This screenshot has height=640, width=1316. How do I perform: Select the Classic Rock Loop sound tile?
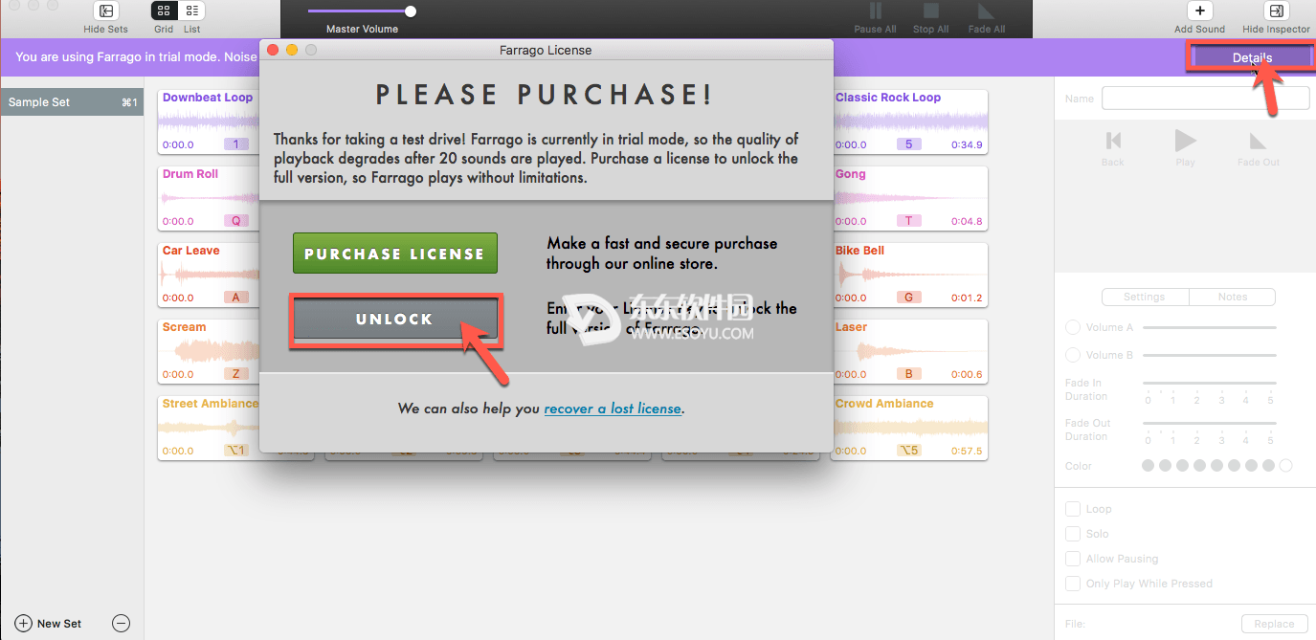[909, 122]
